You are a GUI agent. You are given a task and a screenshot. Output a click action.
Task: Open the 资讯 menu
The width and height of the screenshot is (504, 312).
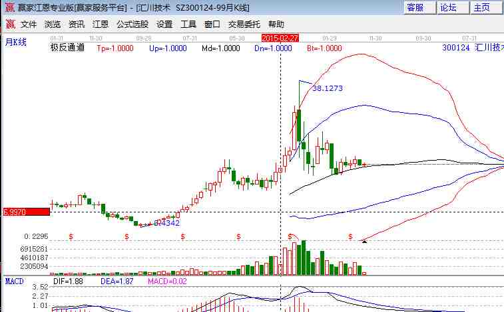[x=77, y=25]
